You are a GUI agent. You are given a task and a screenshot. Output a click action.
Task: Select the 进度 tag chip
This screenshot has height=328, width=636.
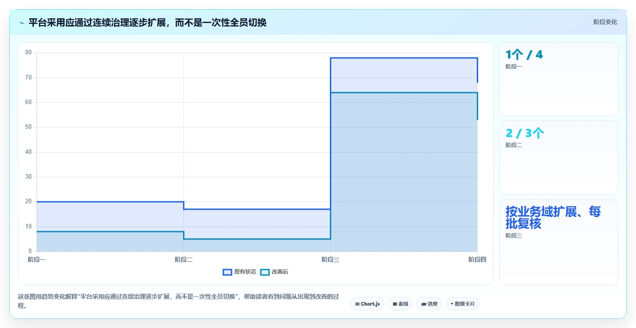pos(429,304)
